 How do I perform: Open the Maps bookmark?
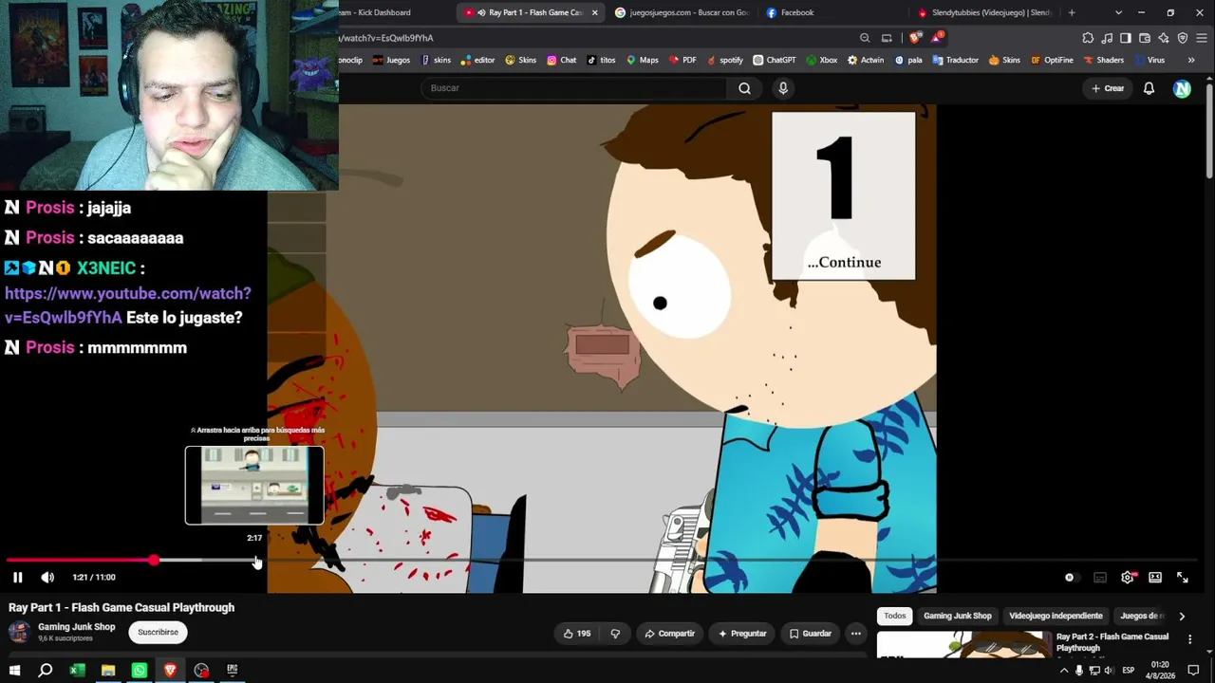[642, 60]
